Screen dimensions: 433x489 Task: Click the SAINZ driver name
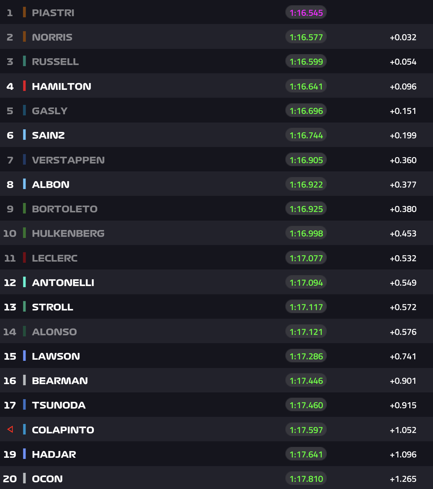(48, 135)
